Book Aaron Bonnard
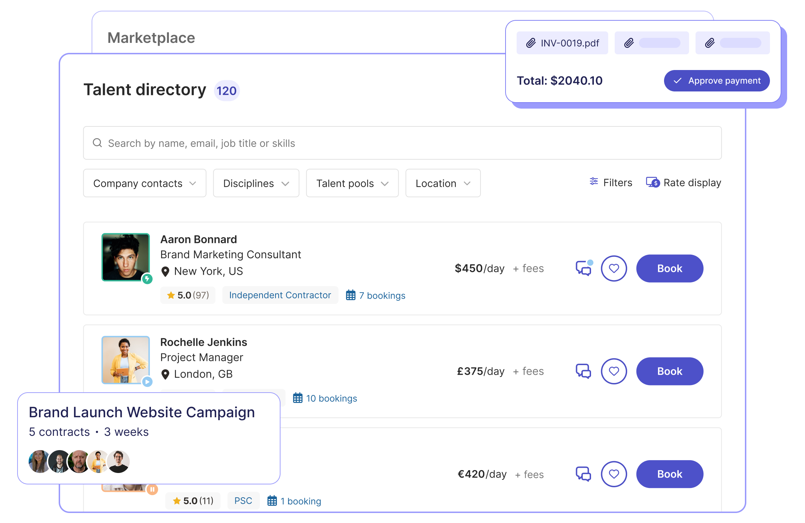This screenshot has width=805, height=523. point(669,268)
